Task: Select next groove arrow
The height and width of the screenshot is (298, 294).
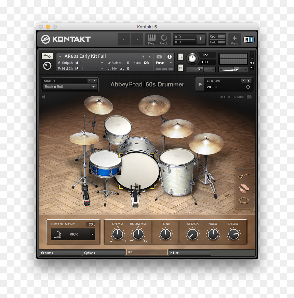Action: tap(248, 81)
